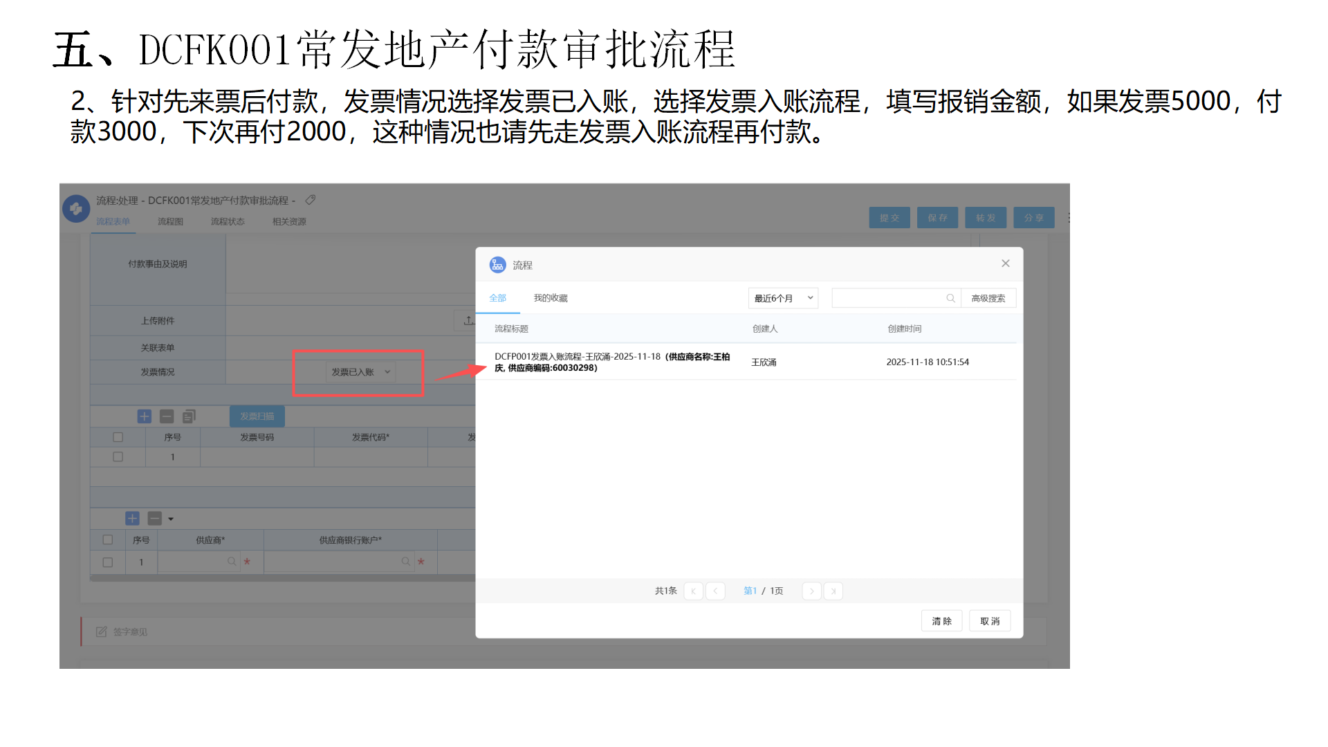Click the remove row minus icon above invoice table
The image size is (1328, 747).
coord(167,416)
